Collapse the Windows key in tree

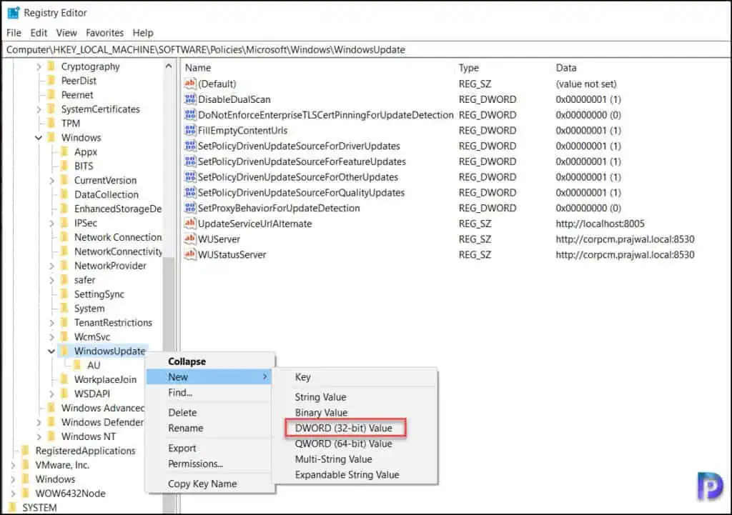pos(39,138)
